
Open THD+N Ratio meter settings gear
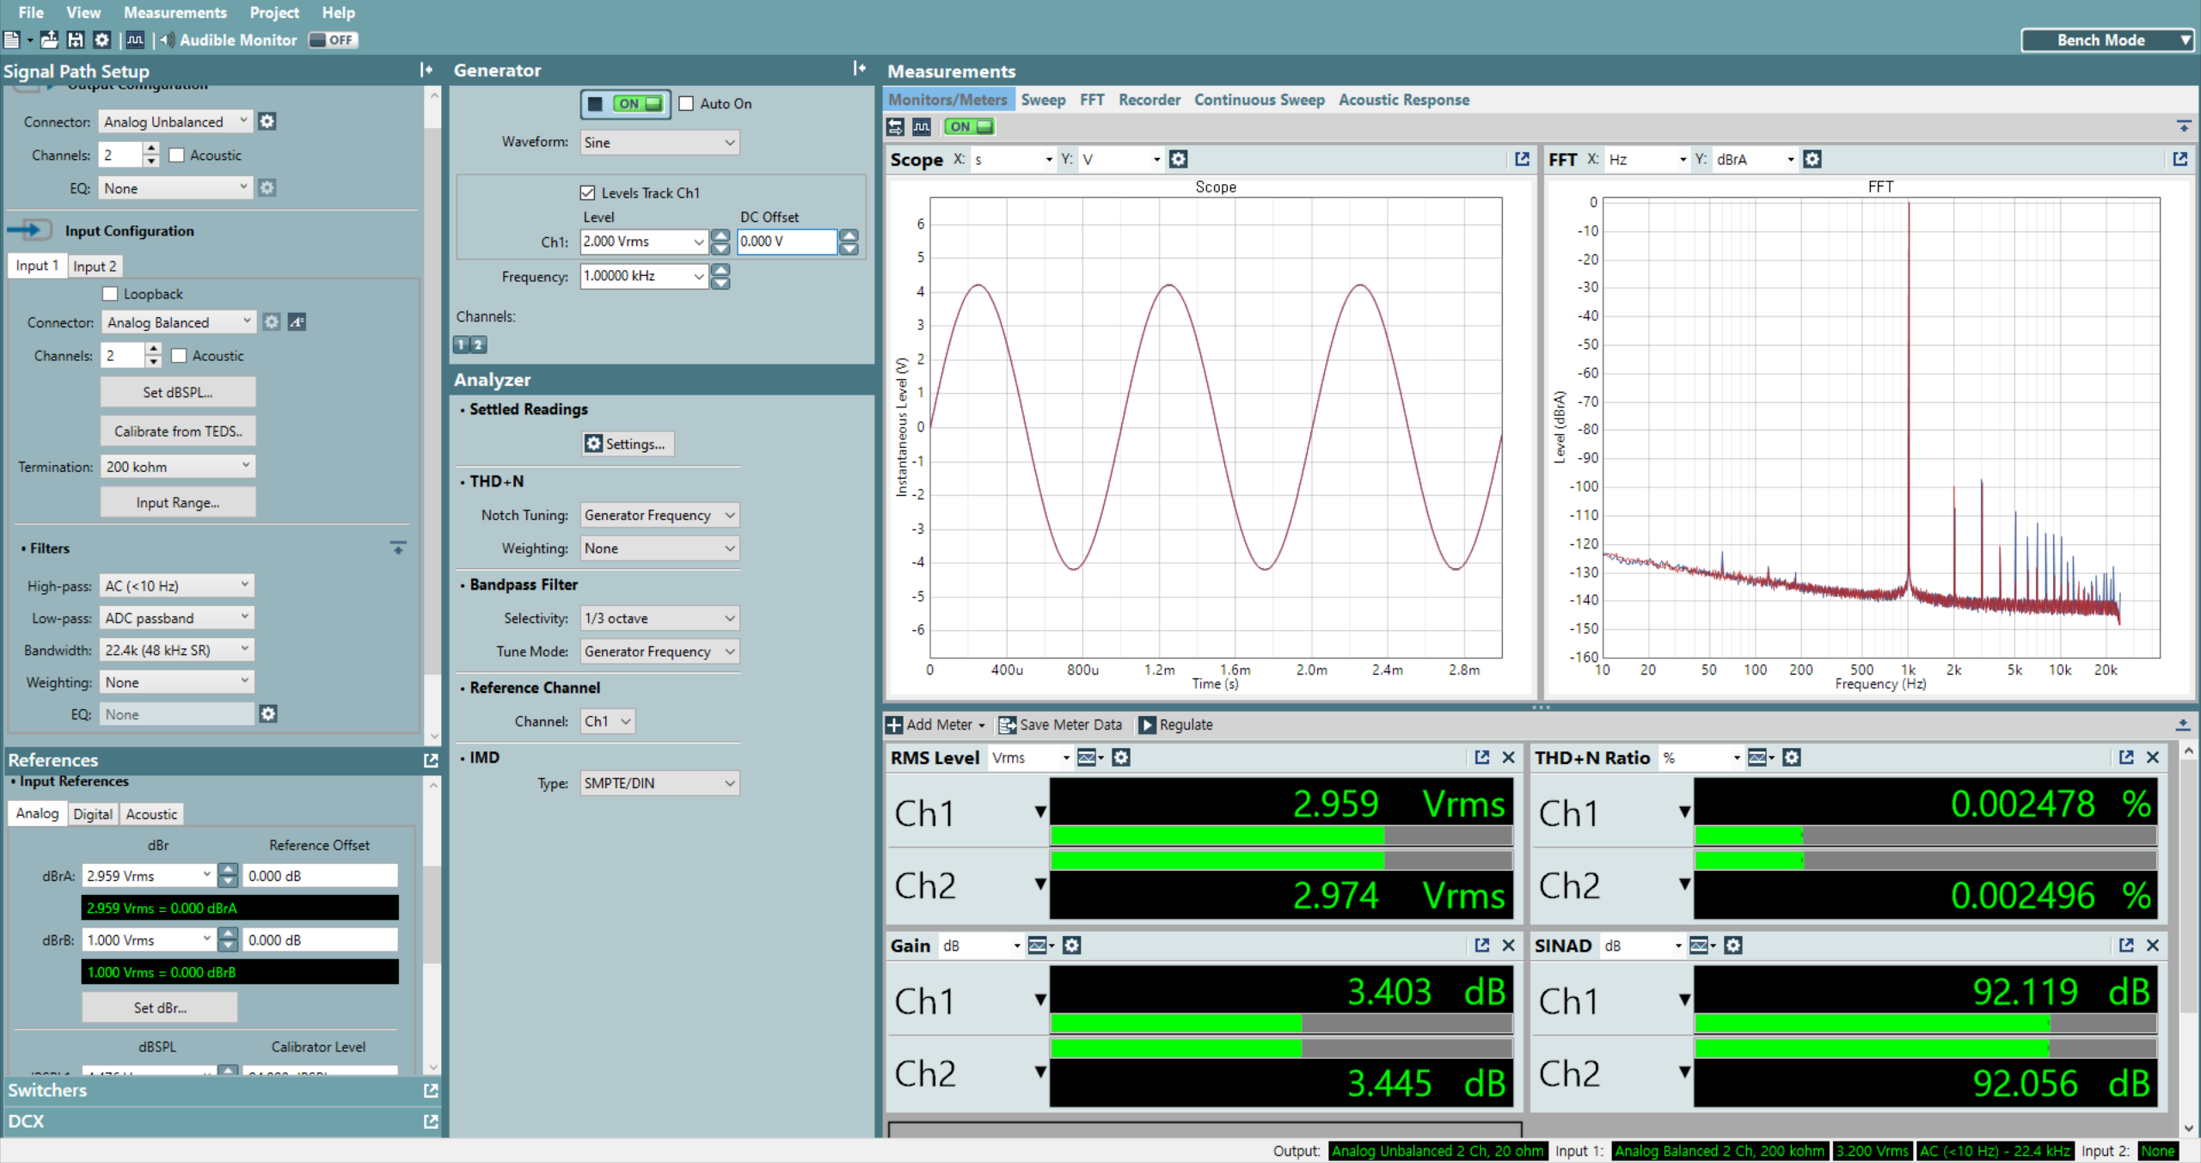pos(1792,757)
